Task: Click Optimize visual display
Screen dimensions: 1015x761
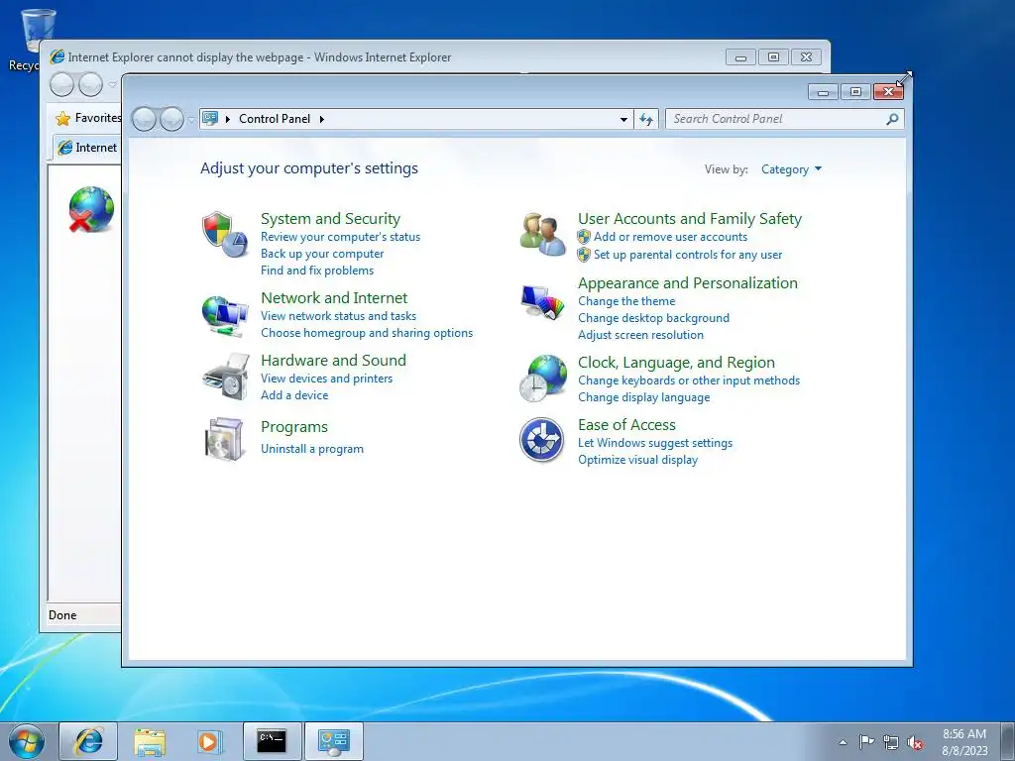Action: [x=637, y=460]
